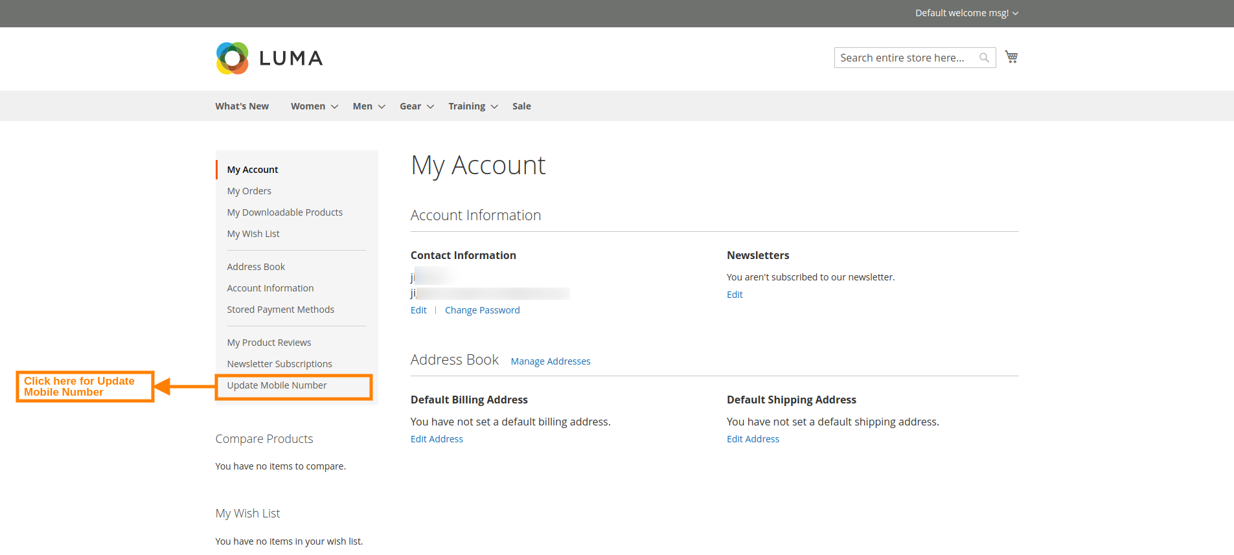Viewport: 1234px width, 555px height.
Task: Click the My Wish List block heading
Action: click(x=247, y=514)
